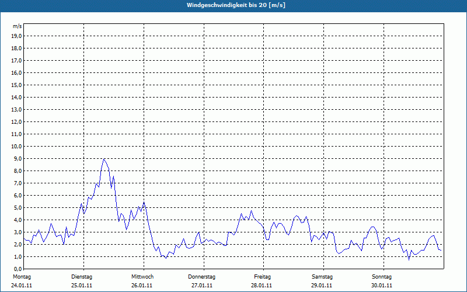The width and height of the screenshot is (467, 292).
Task: Click the 19,0 axis value
Action: click(17, 36)
